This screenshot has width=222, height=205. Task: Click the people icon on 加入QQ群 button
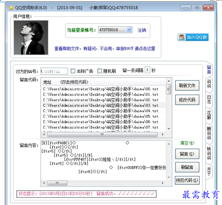pyautogui.click(x=182, y=37)
